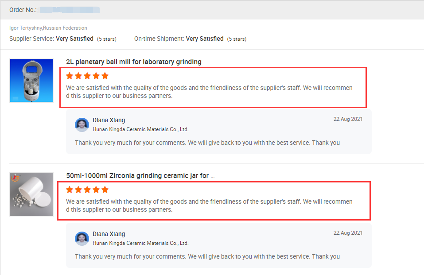This screenshot has width=424, height=275.
Task: Select third star of ceramic jar rating
Action: point(87,190)
